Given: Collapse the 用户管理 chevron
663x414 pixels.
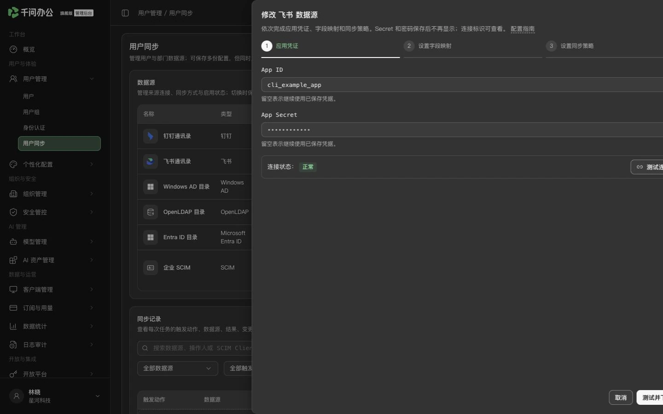Looking at the screenshot, I should point(92,79).
